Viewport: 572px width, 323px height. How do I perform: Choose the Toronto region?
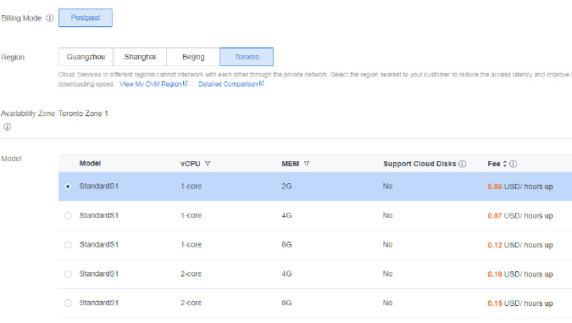247,57
